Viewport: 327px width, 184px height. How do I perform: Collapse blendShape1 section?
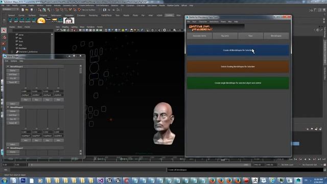click(x=8, y=66)
